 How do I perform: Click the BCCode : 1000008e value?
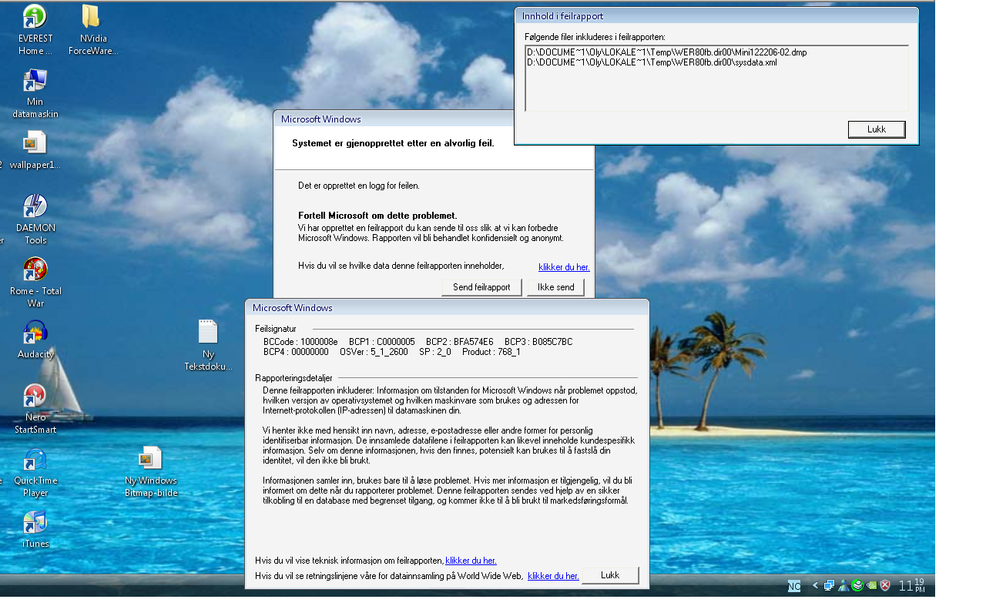[300, 342]
